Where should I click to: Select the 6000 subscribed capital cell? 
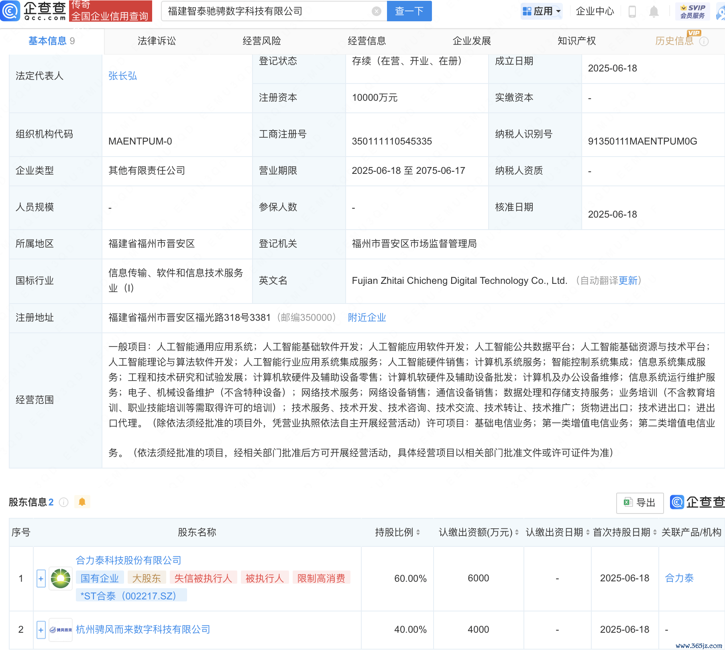click(x=479, y=578)
